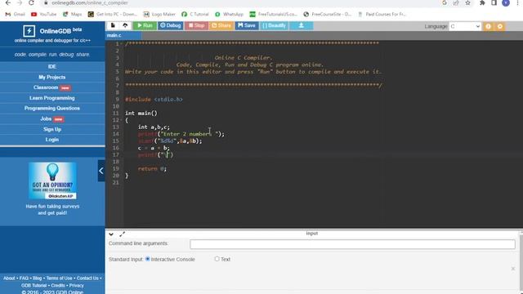Click the Credits footer link
The height and width of the screenshot is (294, 523).
[58, 285]
